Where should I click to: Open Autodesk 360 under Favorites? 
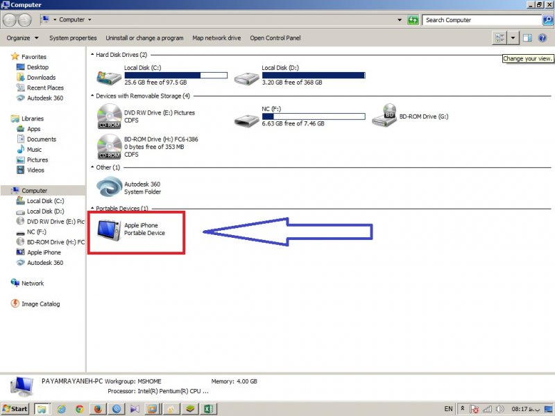click(x=45, y=98)
